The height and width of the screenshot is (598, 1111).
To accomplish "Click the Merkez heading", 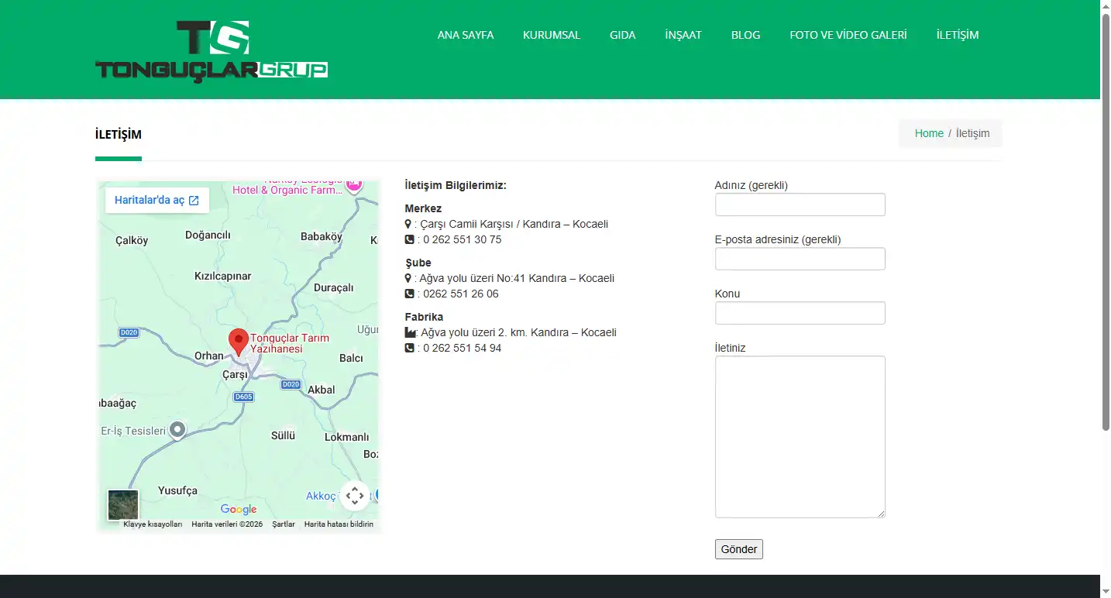I will point(423,208).
